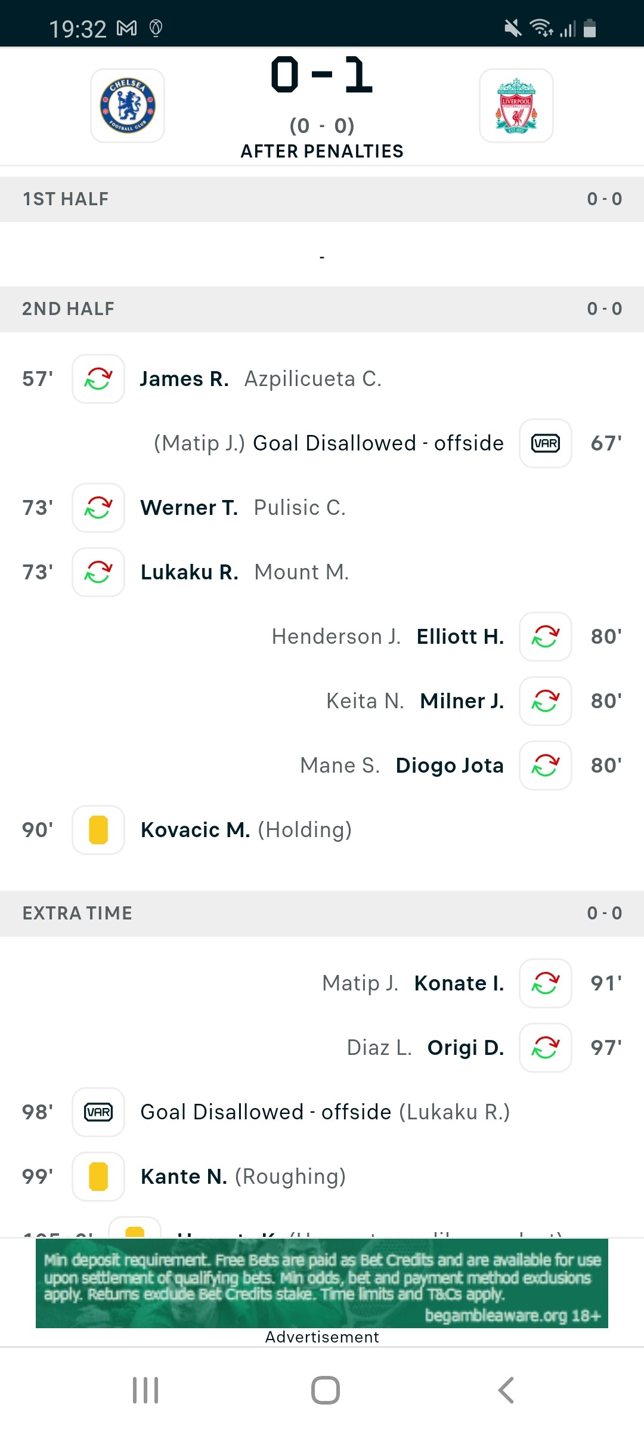
Task: Open player Konate I.
Action: (x=459, y=983)
